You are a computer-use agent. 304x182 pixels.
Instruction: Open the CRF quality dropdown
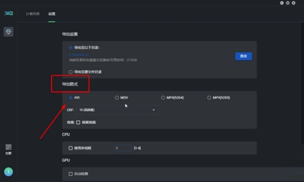[x=117, y=110]
